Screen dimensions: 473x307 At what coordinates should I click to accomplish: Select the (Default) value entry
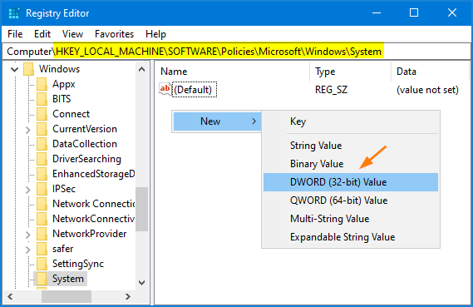195,90
